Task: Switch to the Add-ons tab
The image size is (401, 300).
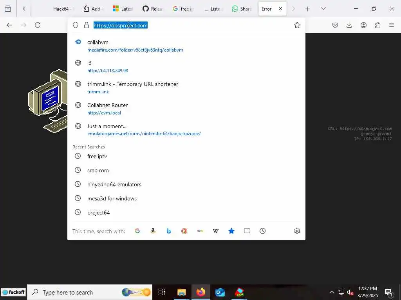Action: pyautogui.click(x=93, y=9)
